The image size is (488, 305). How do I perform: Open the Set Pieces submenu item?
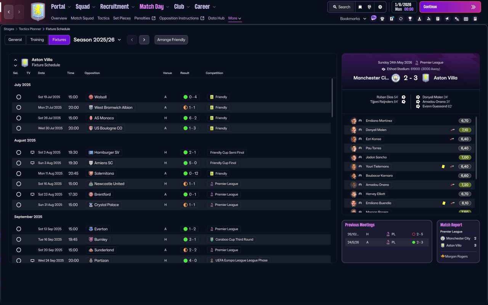(122, 18)
